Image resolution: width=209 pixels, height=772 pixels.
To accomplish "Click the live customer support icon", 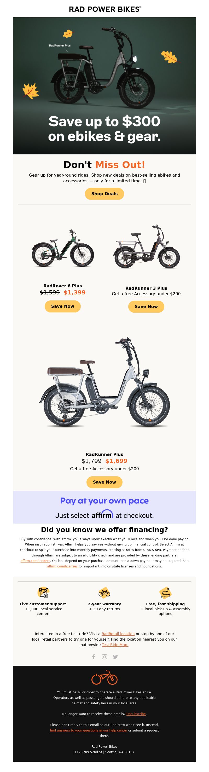I will (x=43, y=592).
